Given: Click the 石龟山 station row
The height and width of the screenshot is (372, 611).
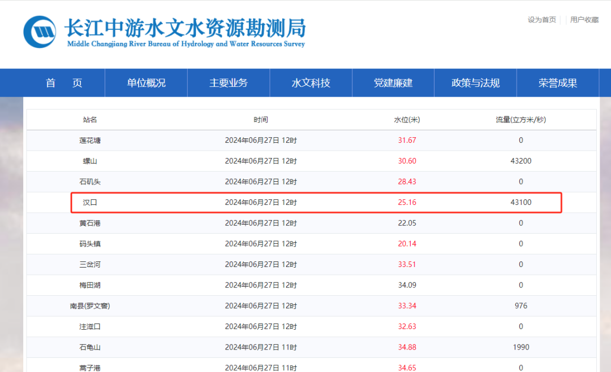Looking at the screenshot, I should 90,347.
